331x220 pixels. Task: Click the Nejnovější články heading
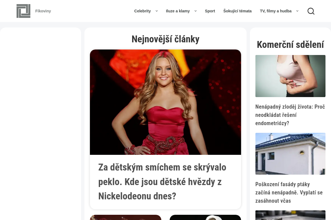coord(165,39)
